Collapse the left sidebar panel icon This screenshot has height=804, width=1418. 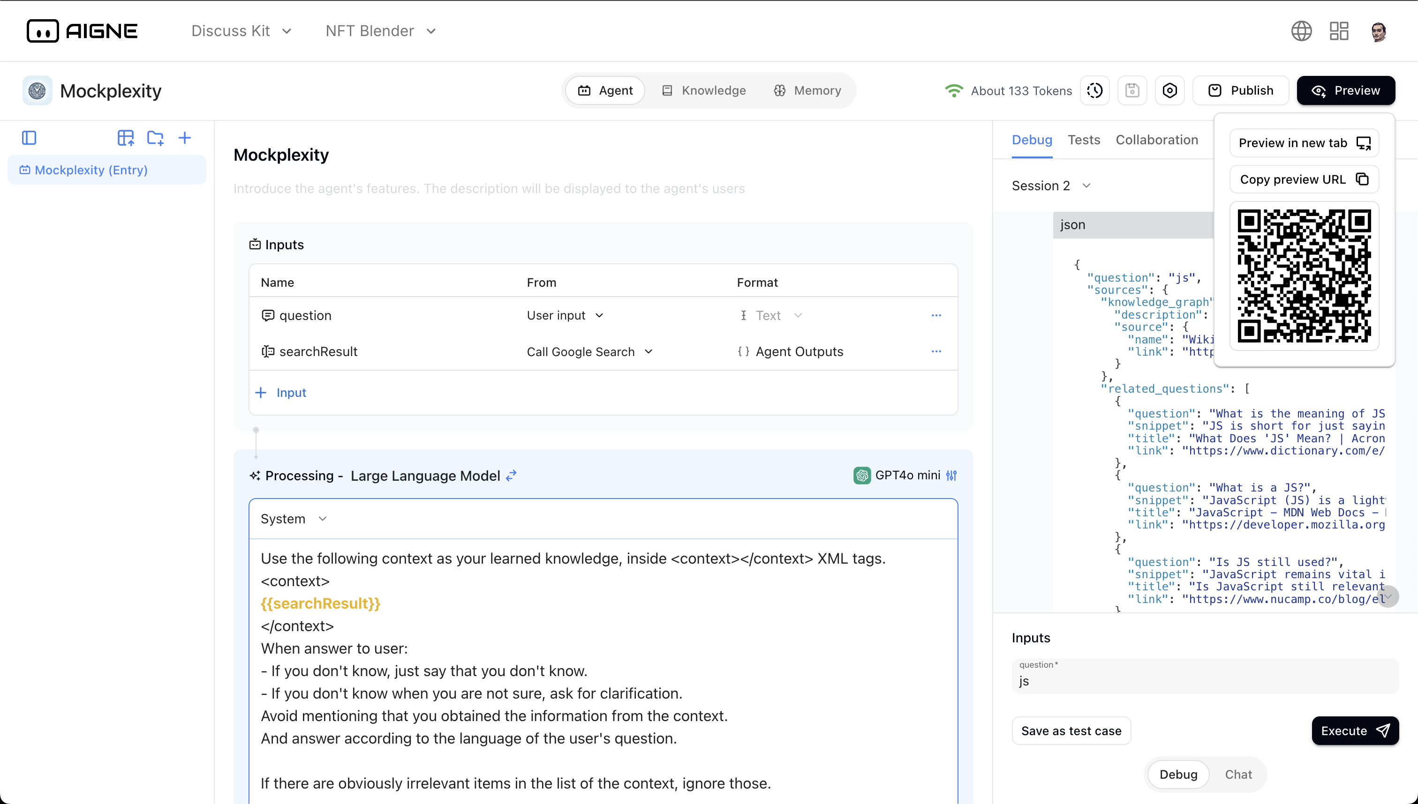click(29, 137)
